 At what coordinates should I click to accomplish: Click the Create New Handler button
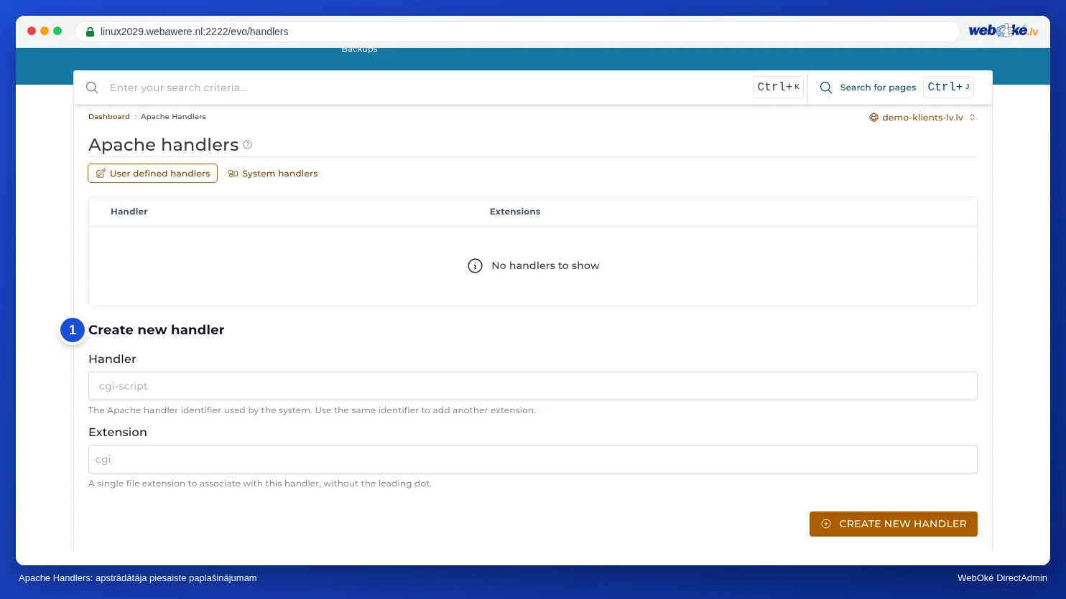point(893,524)
